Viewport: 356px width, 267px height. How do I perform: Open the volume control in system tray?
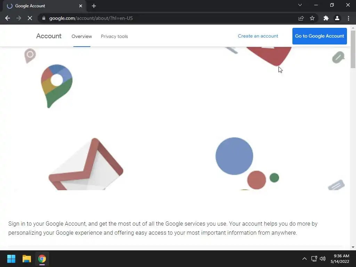tap(323, 259)
